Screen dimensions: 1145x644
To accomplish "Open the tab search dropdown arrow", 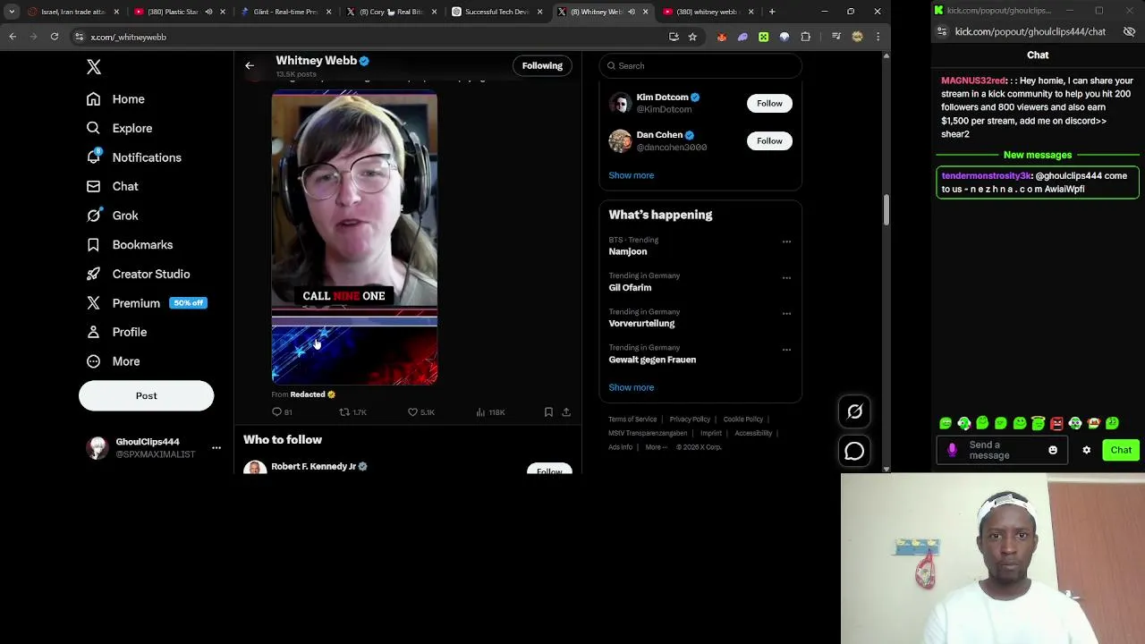I will [x=12, y=12].
